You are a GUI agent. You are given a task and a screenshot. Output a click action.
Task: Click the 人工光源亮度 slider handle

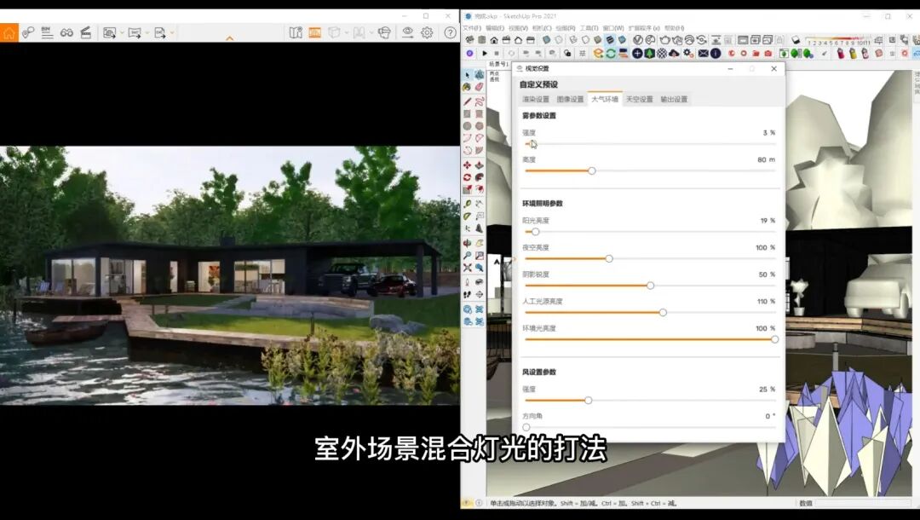663,312
